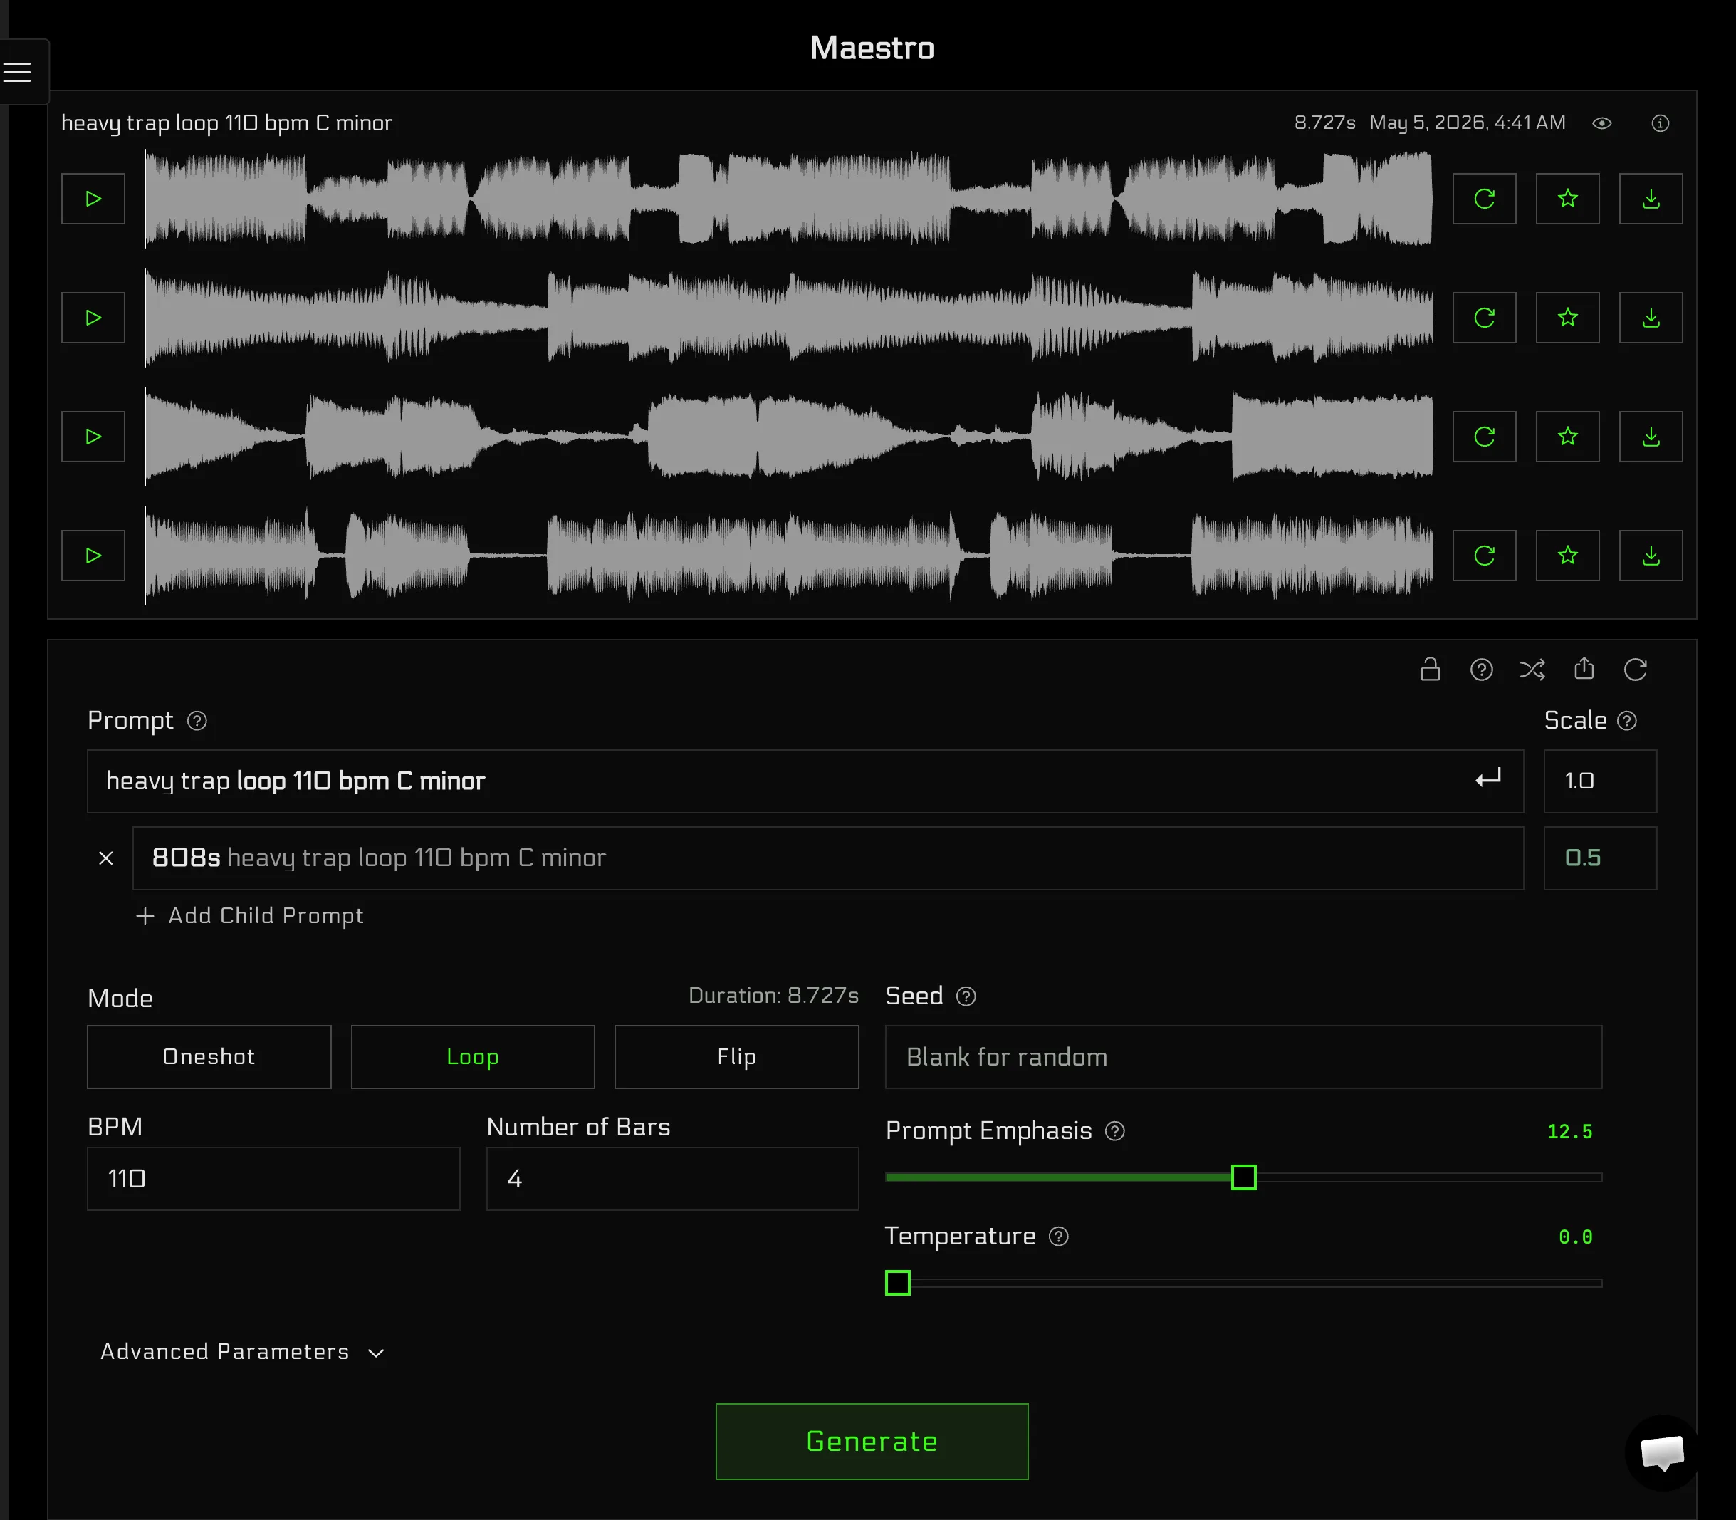Click the BPM input field
Viewport: 1736px width, 1520px height.
[x=273, y=1178]
